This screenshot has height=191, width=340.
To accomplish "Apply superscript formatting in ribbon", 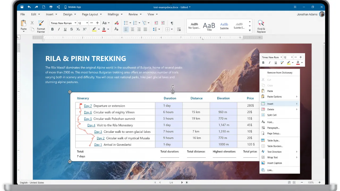I will [x=85, y=29].
